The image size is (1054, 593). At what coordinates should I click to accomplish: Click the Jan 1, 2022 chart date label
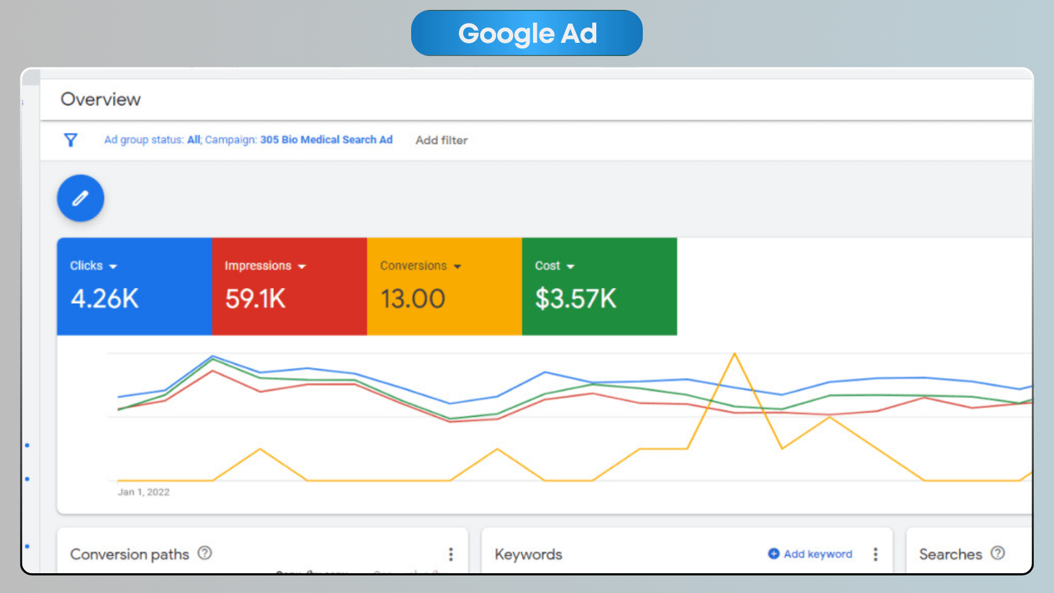pos(143,492)
